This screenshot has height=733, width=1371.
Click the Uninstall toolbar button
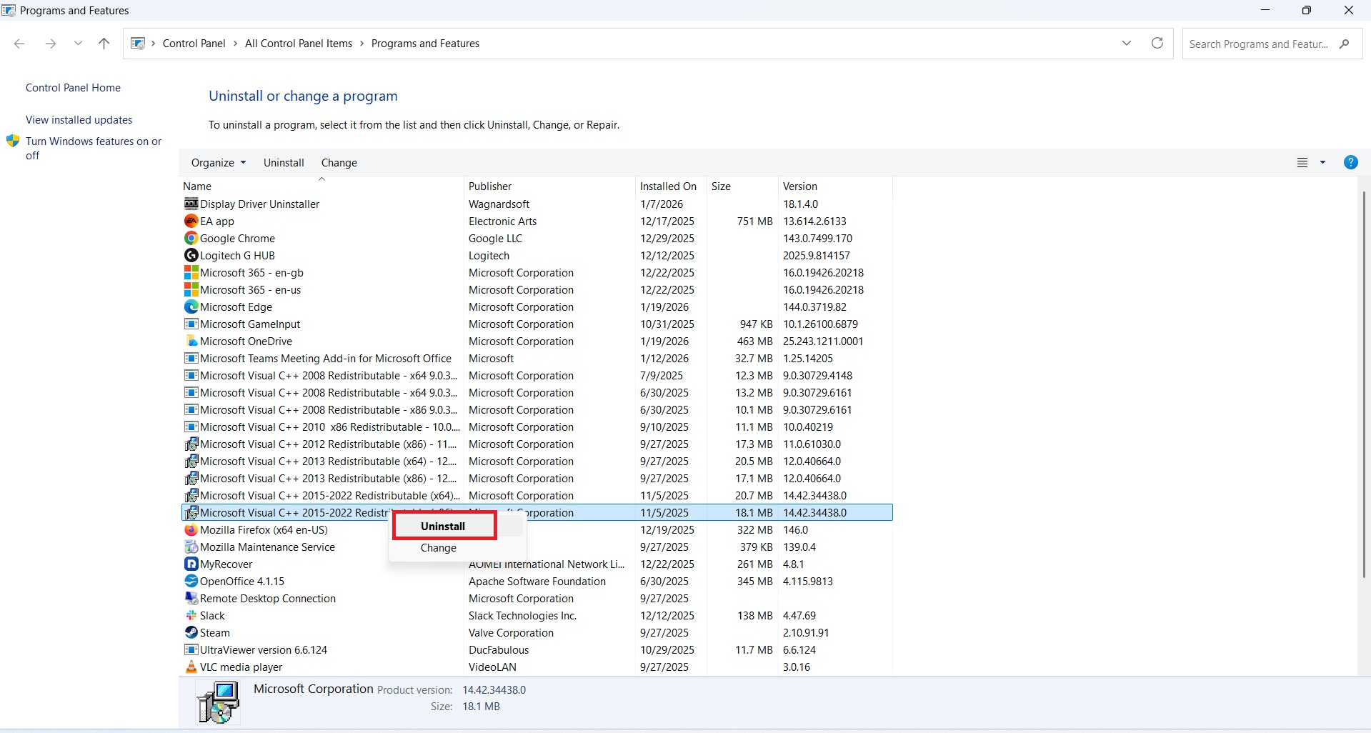(x=283, y=162)
